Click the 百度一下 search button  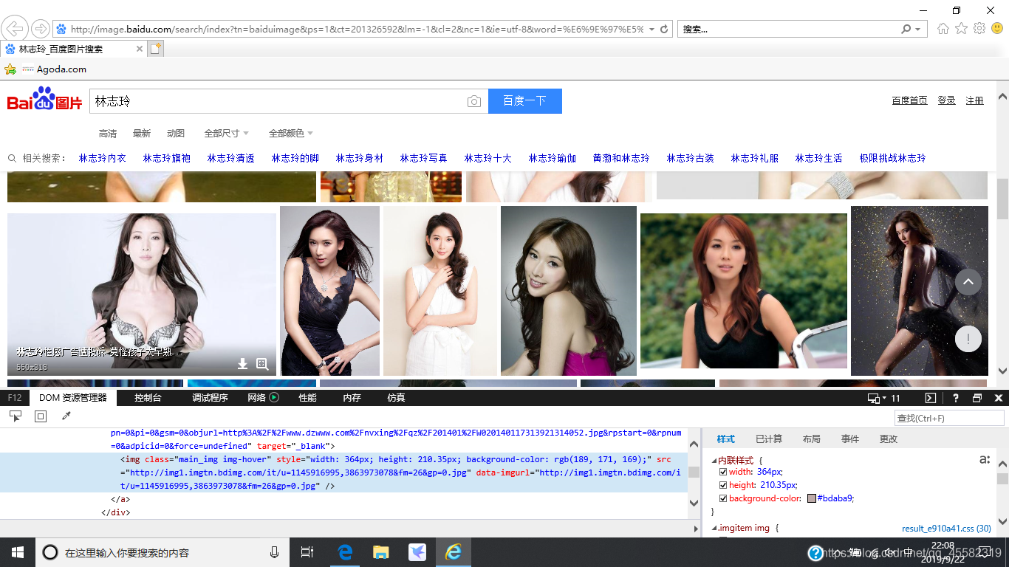click(525, 101)
